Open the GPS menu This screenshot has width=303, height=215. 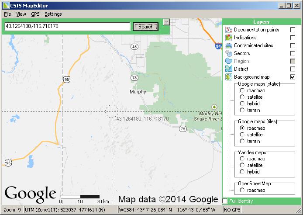point(35,14)
